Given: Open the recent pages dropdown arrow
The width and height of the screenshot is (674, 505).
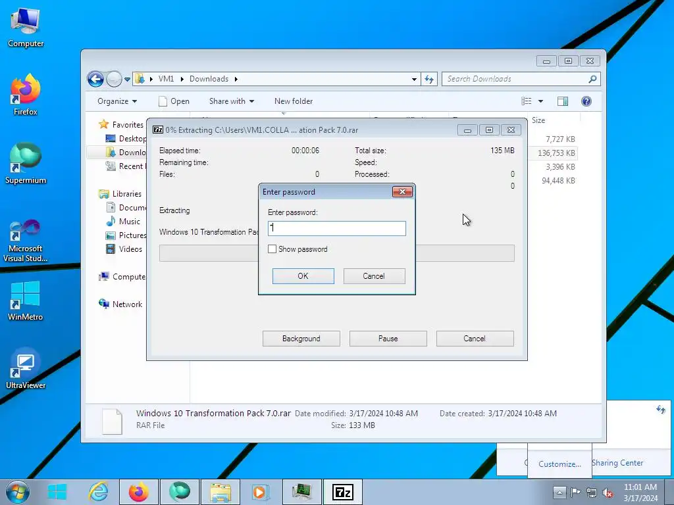Looking at the screenshot, I should click(x=127, y=80).
